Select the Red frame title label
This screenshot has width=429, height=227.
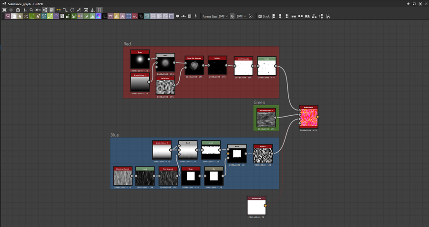tap(127, 44)
